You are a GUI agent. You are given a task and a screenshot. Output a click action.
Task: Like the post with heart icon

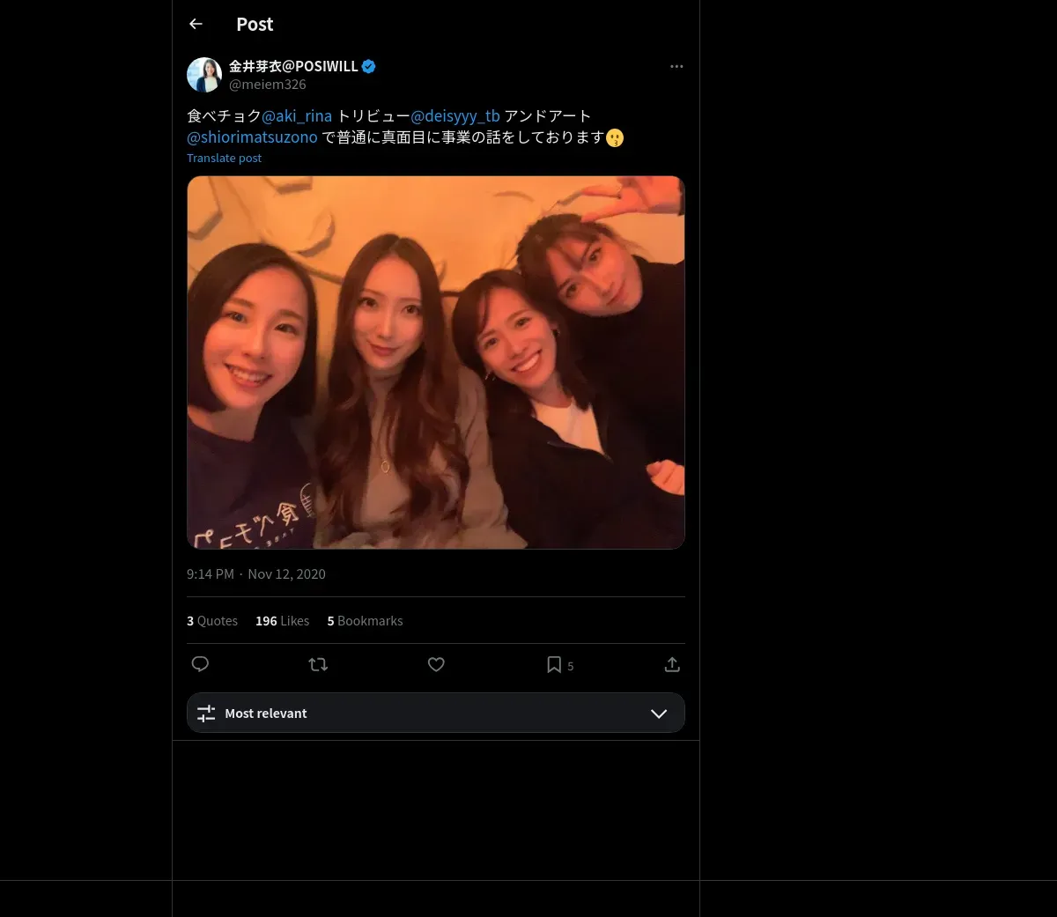click(x=436, y=664)
